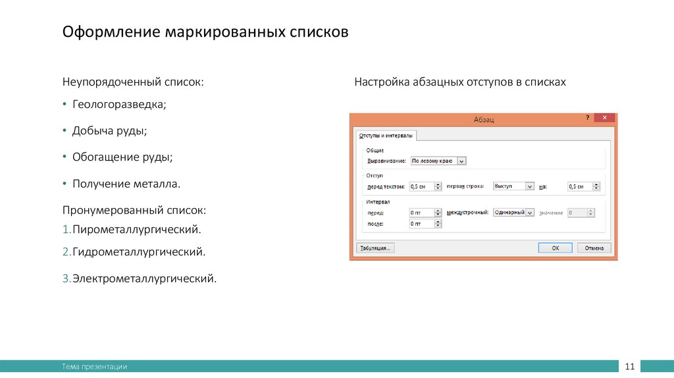This screenshot has width=674, height=378.
Task: Click the Отмена cancel button
Action: (x=594, y=248)
